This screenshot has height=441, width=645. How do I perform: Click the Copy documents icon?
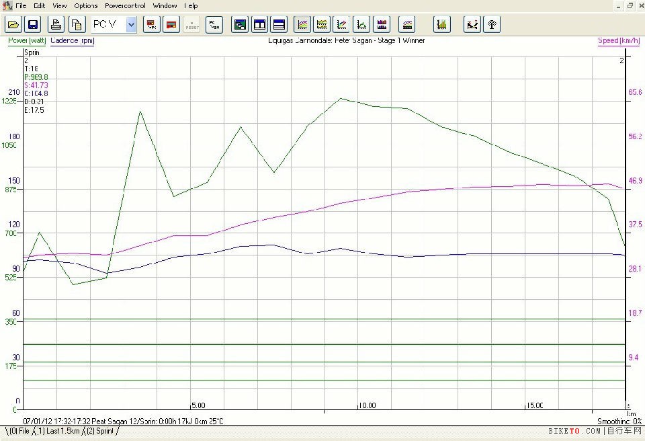click(76, 25)
